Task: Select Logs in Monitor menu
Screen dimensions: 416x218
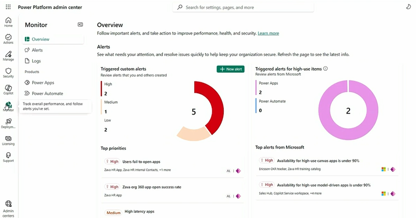Action: point(36,61)
